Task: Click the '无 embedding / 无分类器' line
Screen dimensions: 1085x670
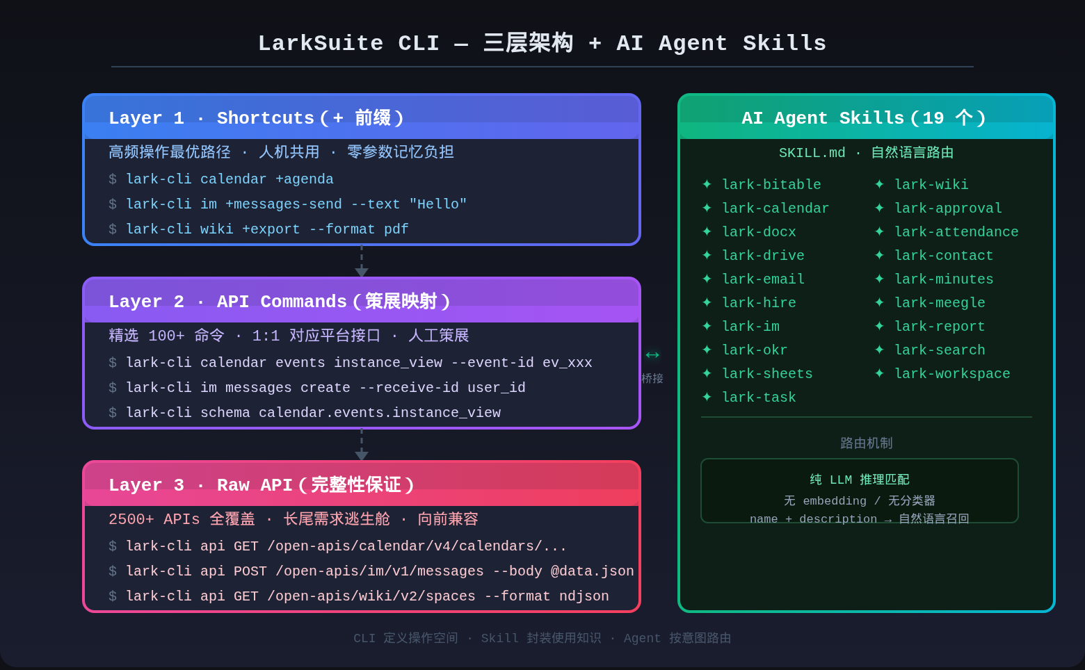Action: 860,501
